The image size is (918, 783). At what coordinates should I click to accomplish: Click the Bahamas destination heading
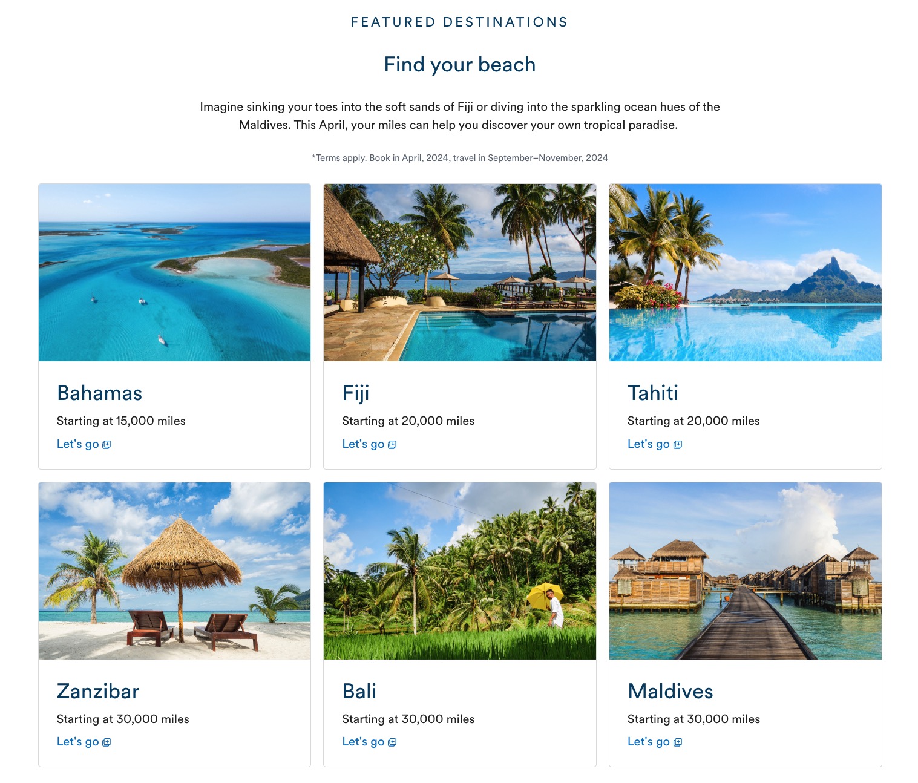[100, 393]
